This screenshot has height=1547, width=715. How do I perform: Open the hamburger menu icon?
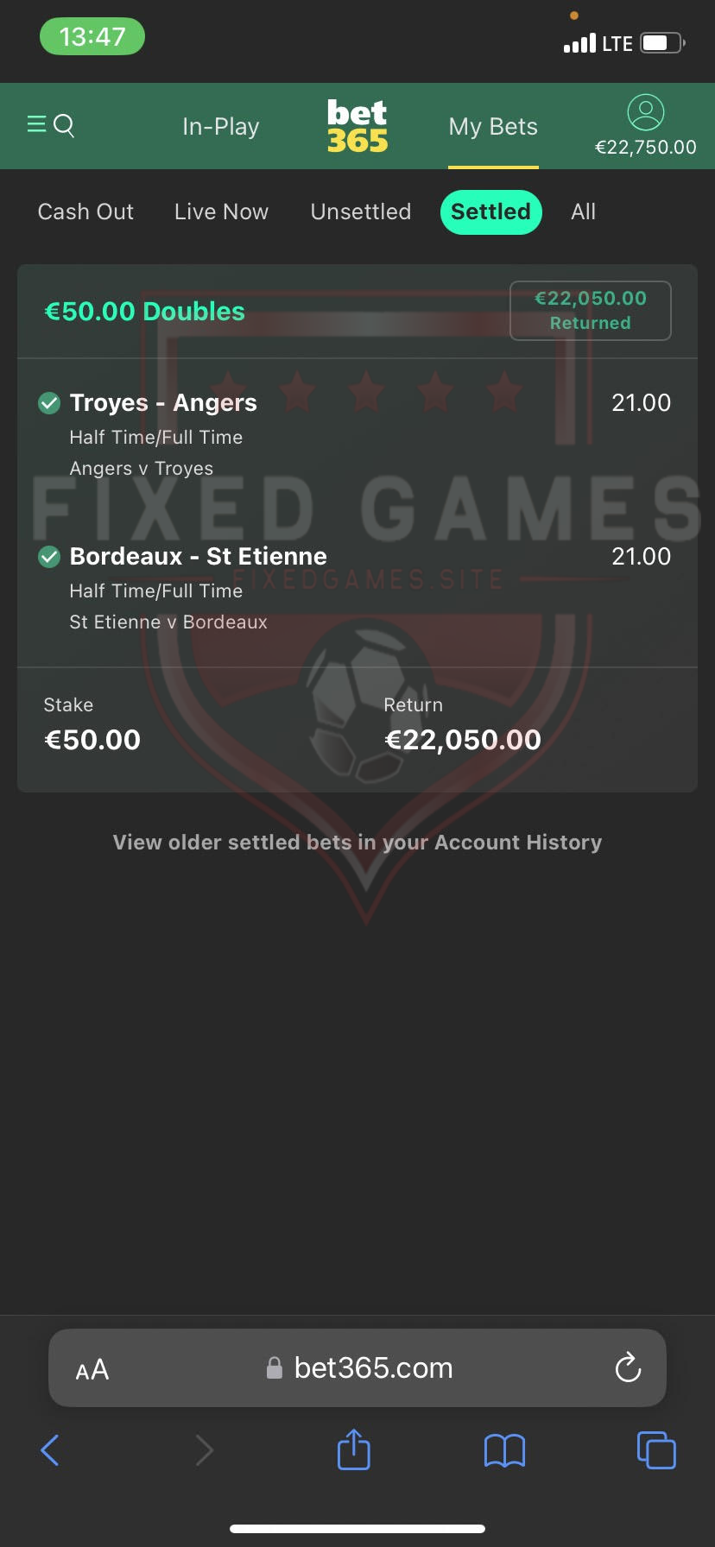[36, 125]
